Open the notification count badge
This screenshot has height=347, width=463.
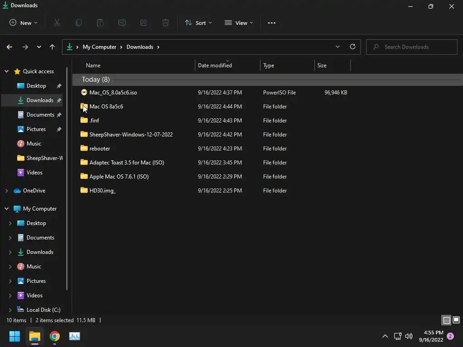pyautogui.click(x=450, y=336)
